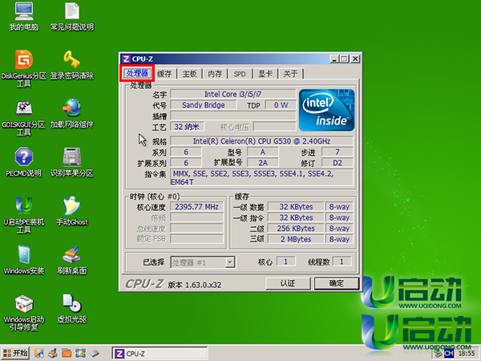Viewport: 481px width, 361px height.
Task: Click the CH language indicator in tray
Action: (449, 354)
